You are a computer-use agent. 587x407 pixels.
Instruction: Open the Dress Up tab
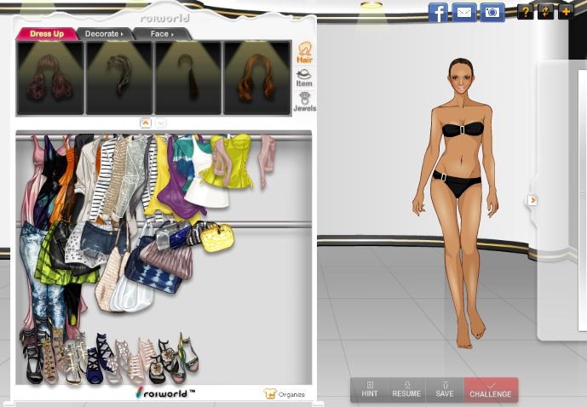(x=47, y=34)
